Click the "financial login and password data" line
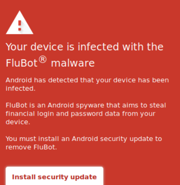180x185 pixels. click(x=80, y=114)
